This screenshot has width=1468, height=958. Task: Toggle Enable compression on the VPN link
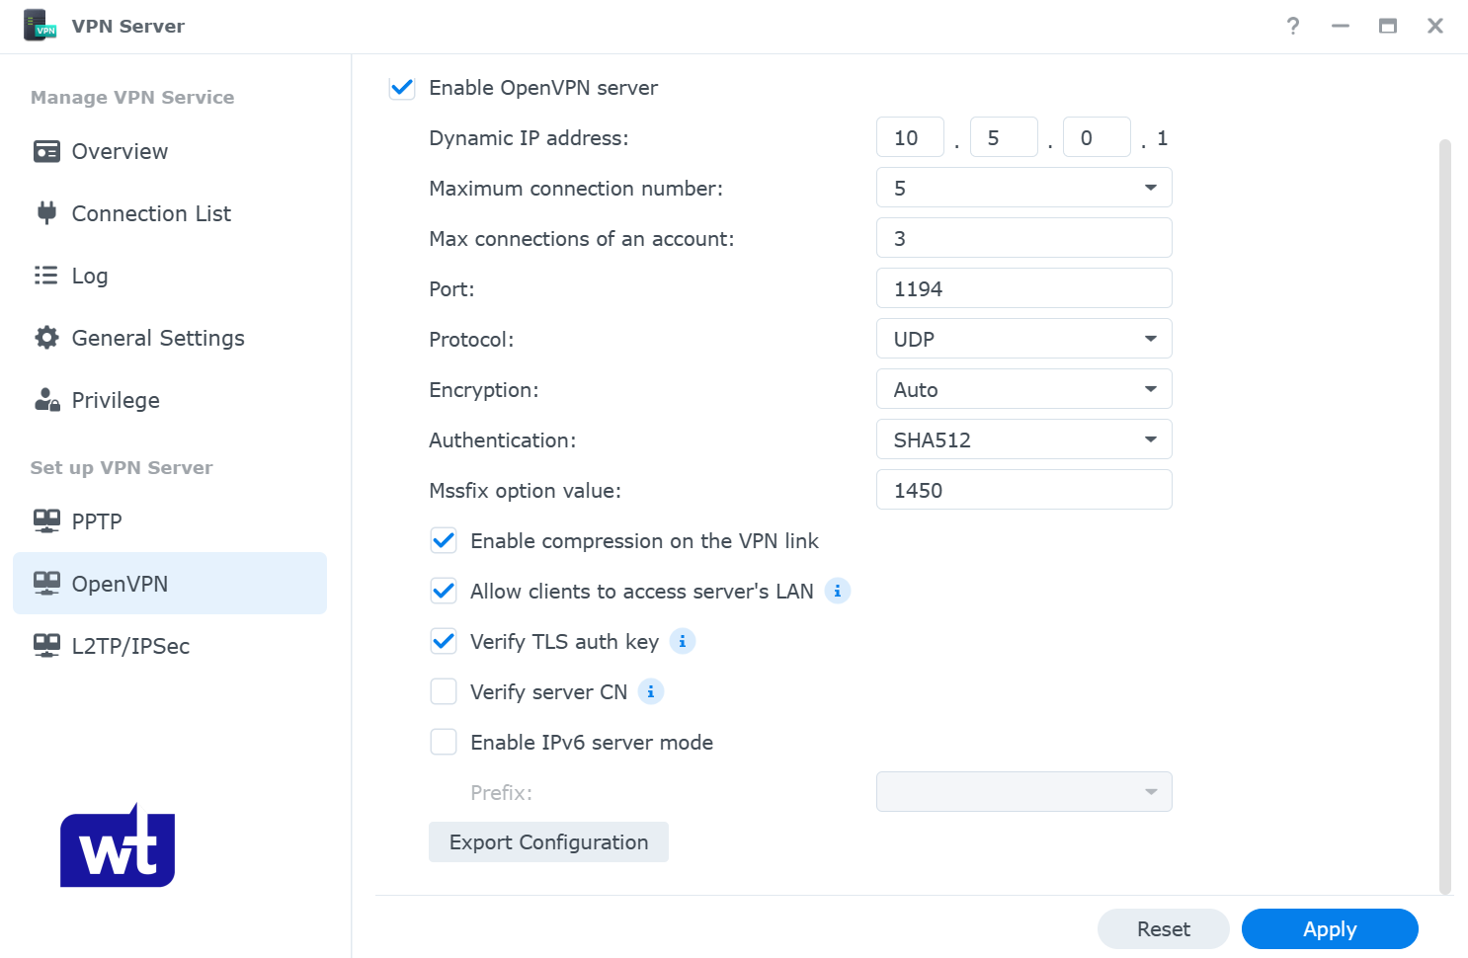(x=444, y=540)
